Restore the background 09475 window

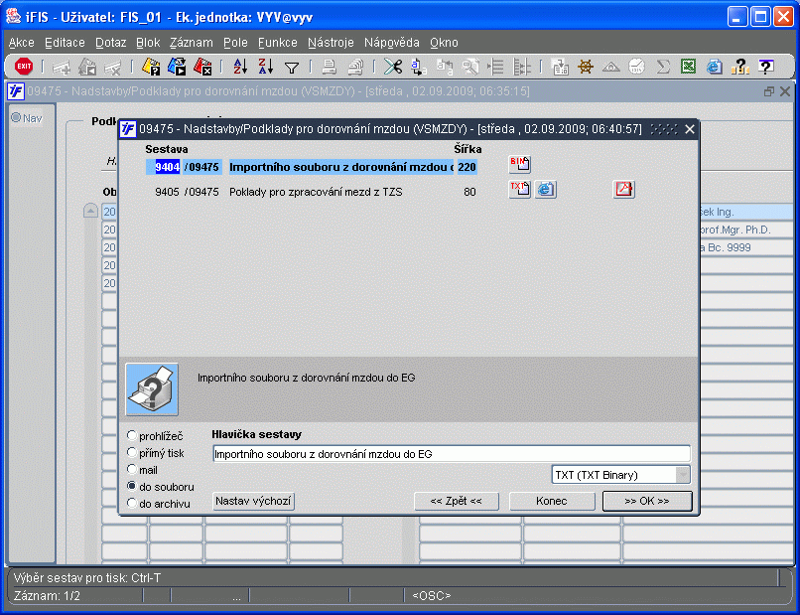coord(769,91)
